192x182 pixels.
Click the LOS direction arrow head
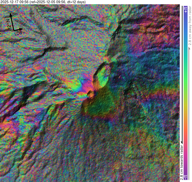pyautogui.click(x=22, y=29)
